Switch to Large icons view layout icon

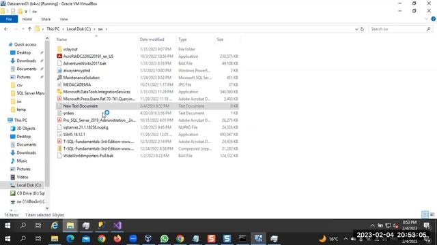pyautogui.click(x=432, y=215)
